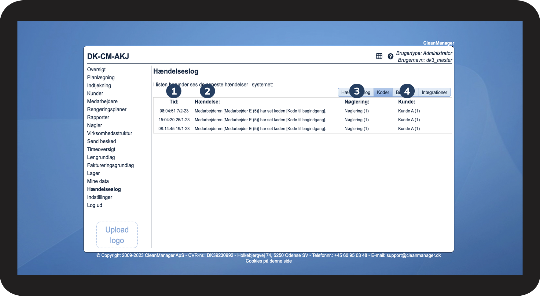This screenshot has height=296, width=540.
Task: Click Nøglering (1) in the 08:14:45 row
Action: [x=357, y=129]
